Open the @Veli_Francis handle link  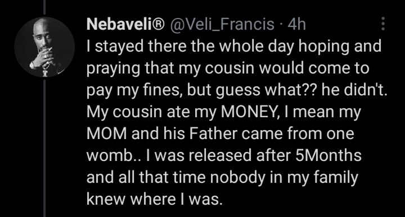pos(221,25)
